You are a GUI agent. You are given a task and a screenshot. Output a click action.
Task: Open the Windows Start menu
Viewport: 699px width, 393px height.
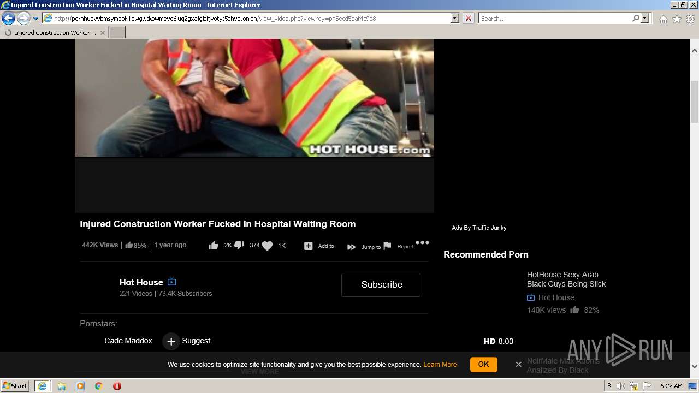coord(15,386)
